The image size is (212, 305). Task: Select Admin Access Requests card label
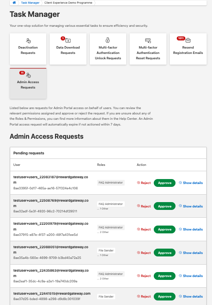click(28, 85)
